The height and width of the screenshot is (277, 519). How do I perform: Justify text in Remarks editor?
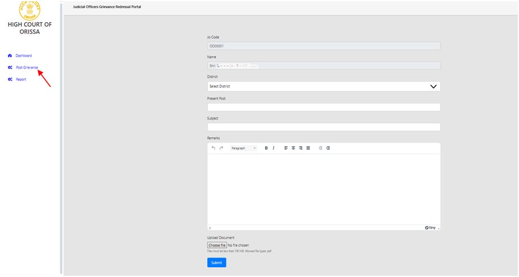click(x=308, y=148)
